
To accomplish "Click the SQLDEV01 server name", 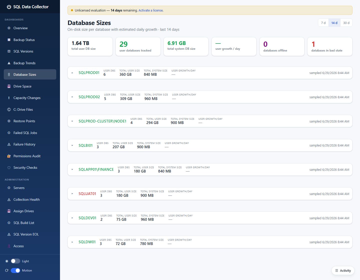I will click(x=87, y=218).
